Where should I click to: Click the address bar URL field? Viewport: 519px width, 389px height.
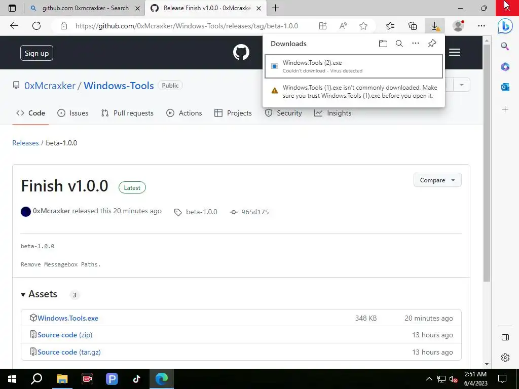click(187, 26)
